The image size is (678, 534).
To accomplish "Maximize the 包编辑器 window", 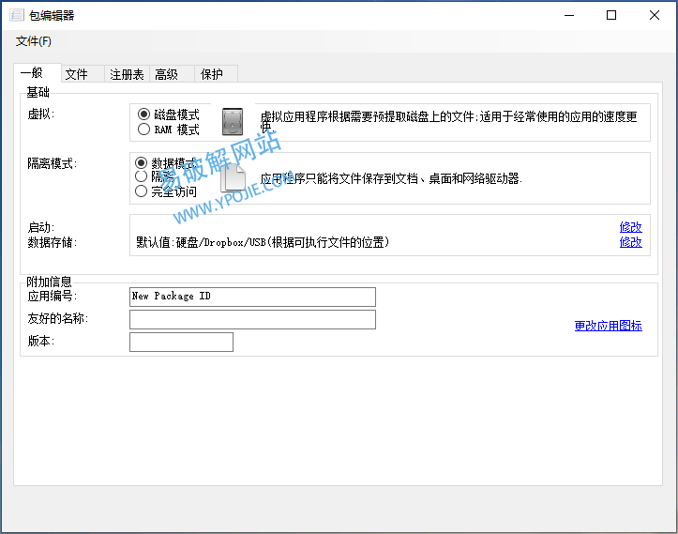I will pos(611,15).
